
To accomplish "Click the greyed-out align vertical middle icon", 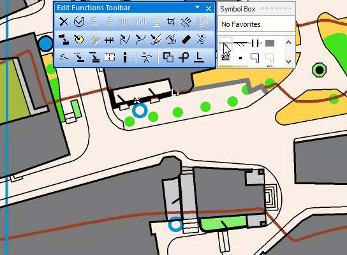I will click(141, 22).
